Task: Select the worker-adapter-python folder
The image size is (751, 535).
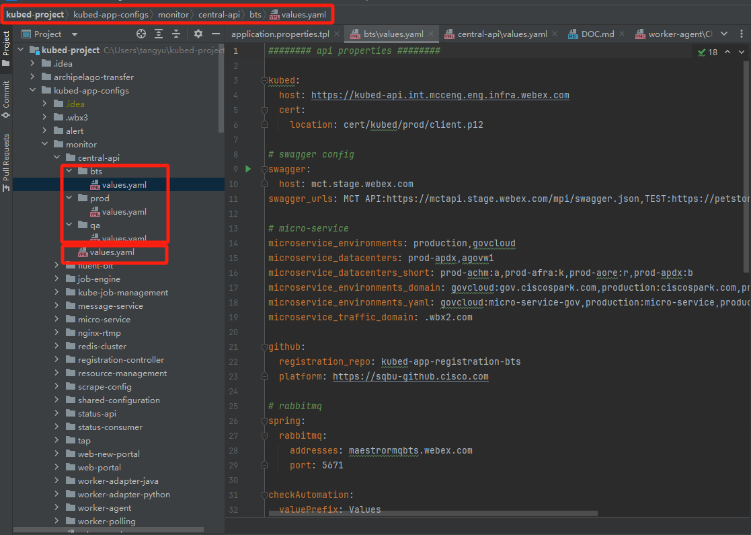Action: 118,494
